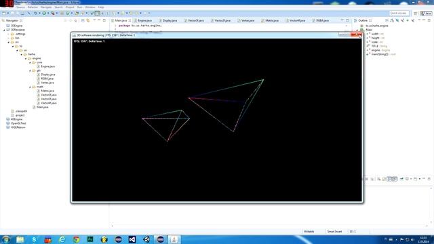The image size is (434, 244).
Task: Collapse the src folder
Action: click(9, 42)
